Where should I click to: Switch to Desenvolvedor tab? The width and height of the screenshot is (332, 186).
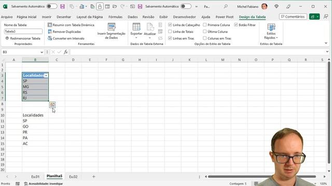[x=185, y=17]
